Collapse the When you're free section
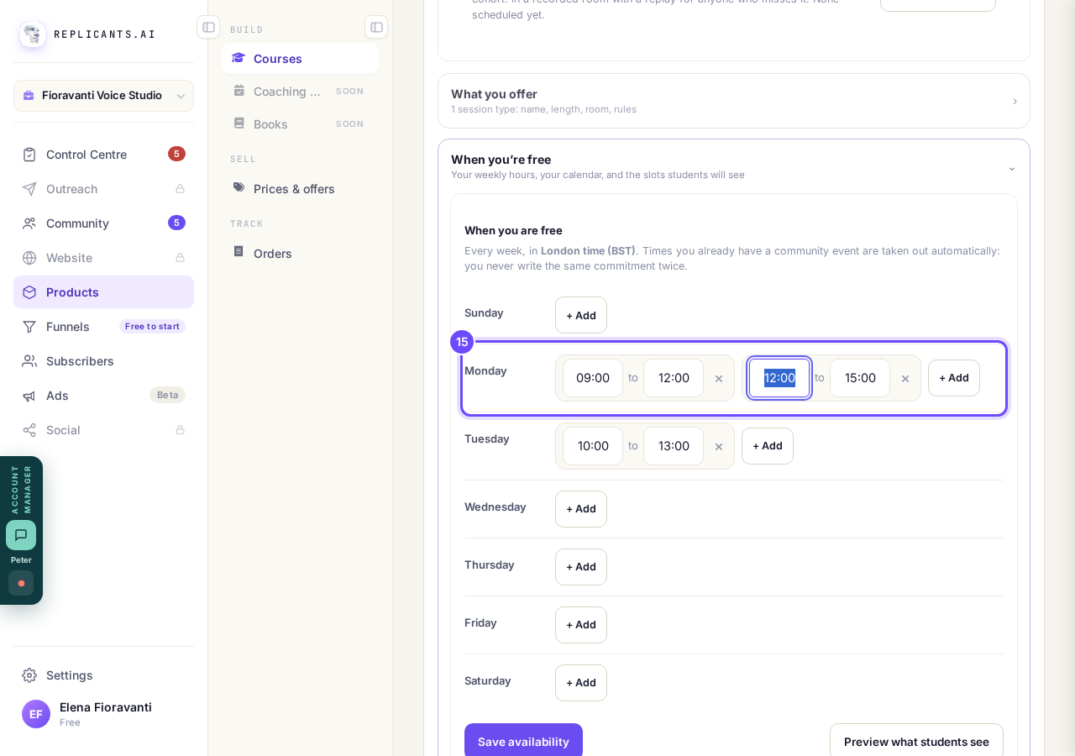 [x=734, y=167]
